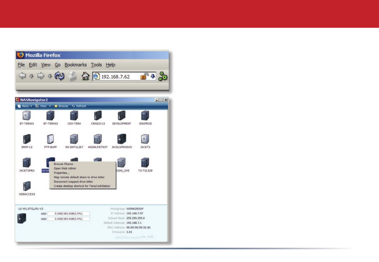Viewport: 379px width, 262px height.
Task: Click the highlighted NEWR device label
Action: coord(45,170)
